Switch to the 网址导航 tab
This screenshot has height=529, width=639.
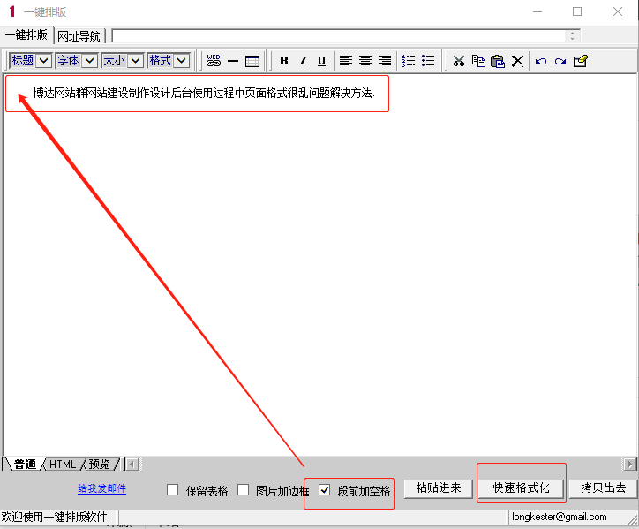(79, 36)
